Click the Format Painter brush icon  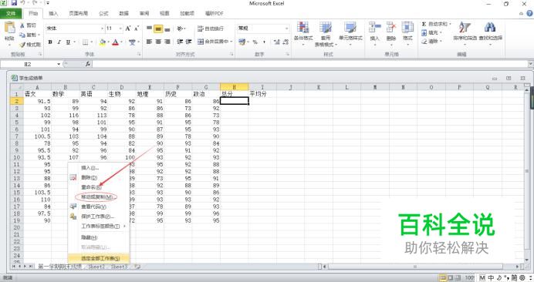coord(22,45)
